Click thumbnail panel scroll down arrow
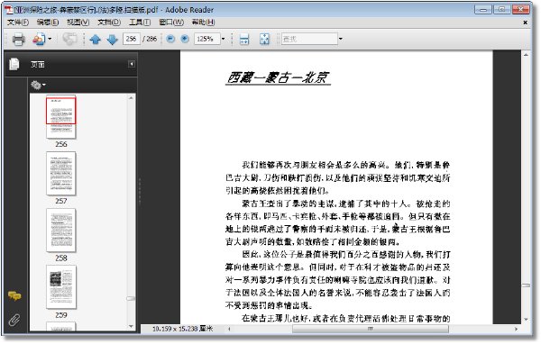This screenshot has width=541, height=344. coord(131,326)
